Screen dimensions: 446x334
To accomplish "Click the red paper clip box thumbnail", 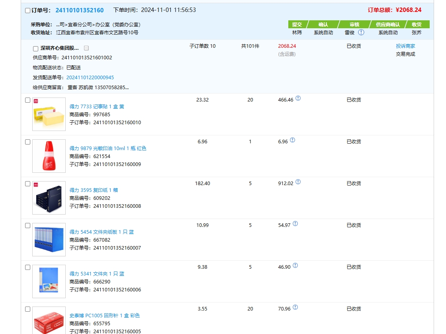I will [x=49, y=320].
